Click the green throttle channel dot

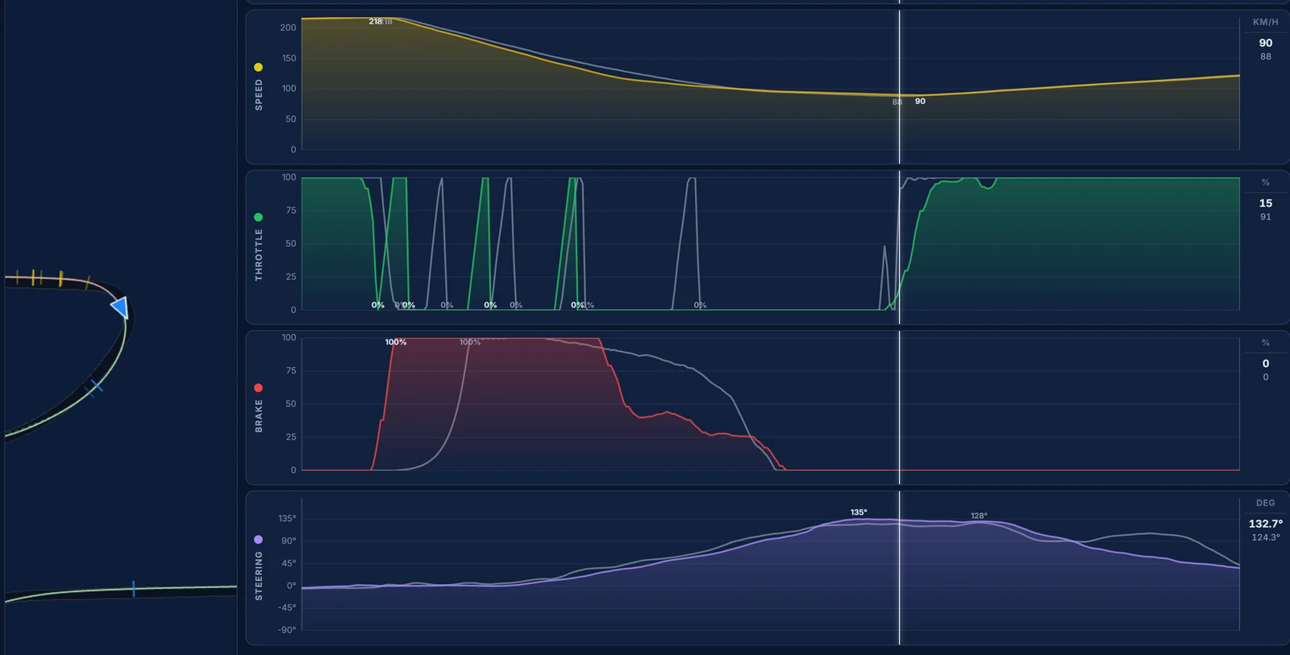point(258,217)
